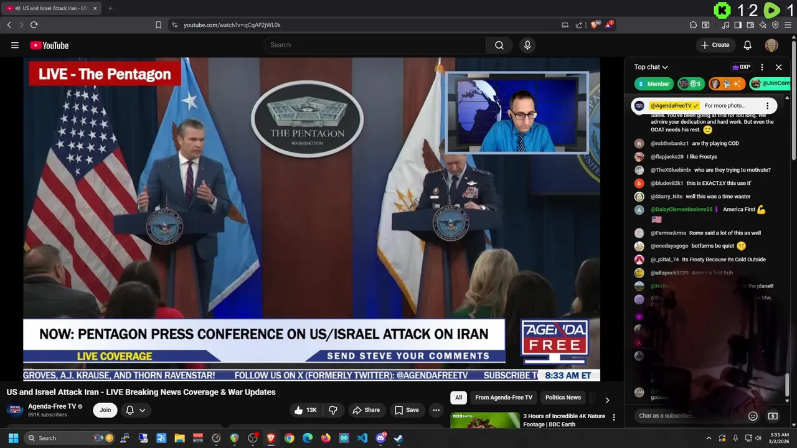Open live chat options three dots
Image resolution: width=797 pixels, height=448 pixels.
click(x=762, y=67)
